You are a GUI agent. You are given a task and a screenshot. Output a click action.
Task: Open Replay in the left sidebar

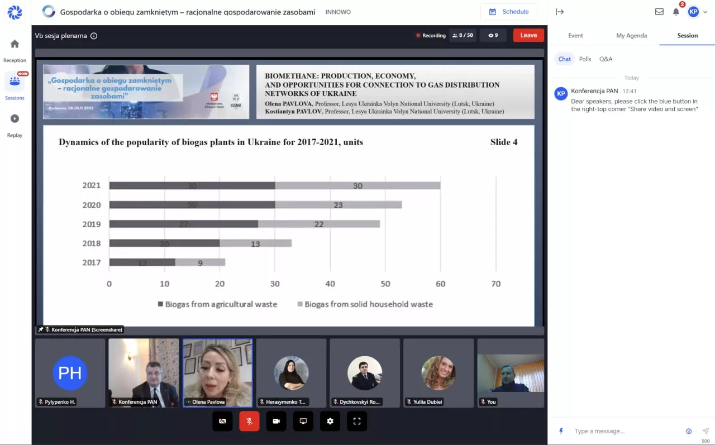(x=15, y=119)
